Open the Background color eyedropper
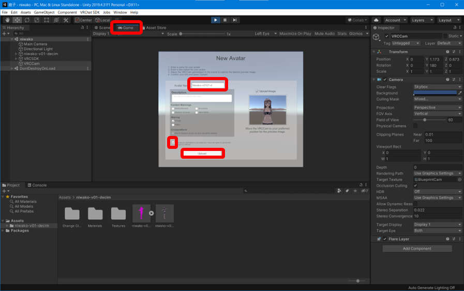The height and width of the screenshot is (291, 464). 460,93
